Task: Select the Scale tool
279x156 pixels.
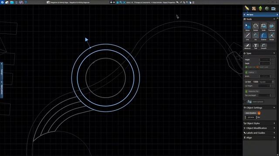Action: (263, 27)
